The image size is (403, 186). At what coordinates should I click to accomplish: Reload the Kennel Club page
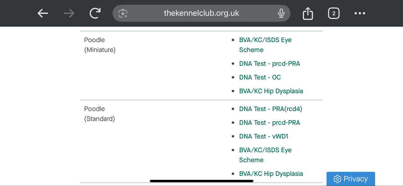click(x=95, y=13)
